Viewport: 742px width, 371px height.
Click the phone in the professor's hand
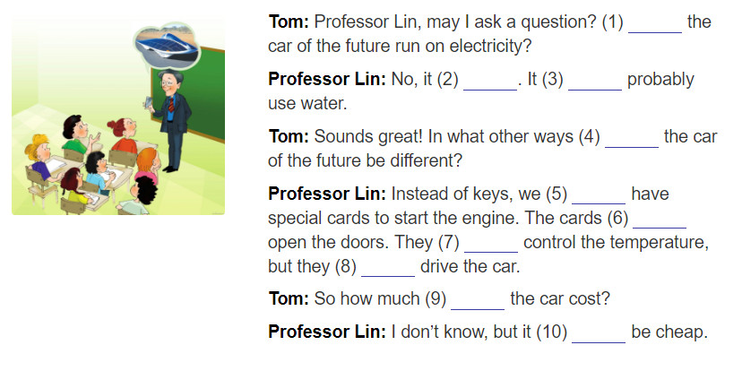149,103
